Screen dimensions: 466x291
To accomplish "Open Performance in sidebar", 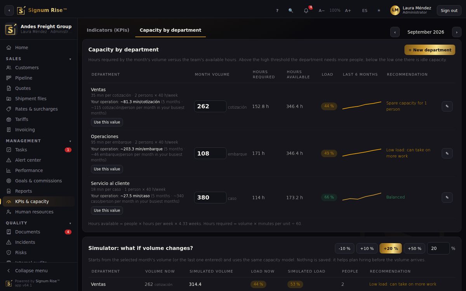I will 39,170.
